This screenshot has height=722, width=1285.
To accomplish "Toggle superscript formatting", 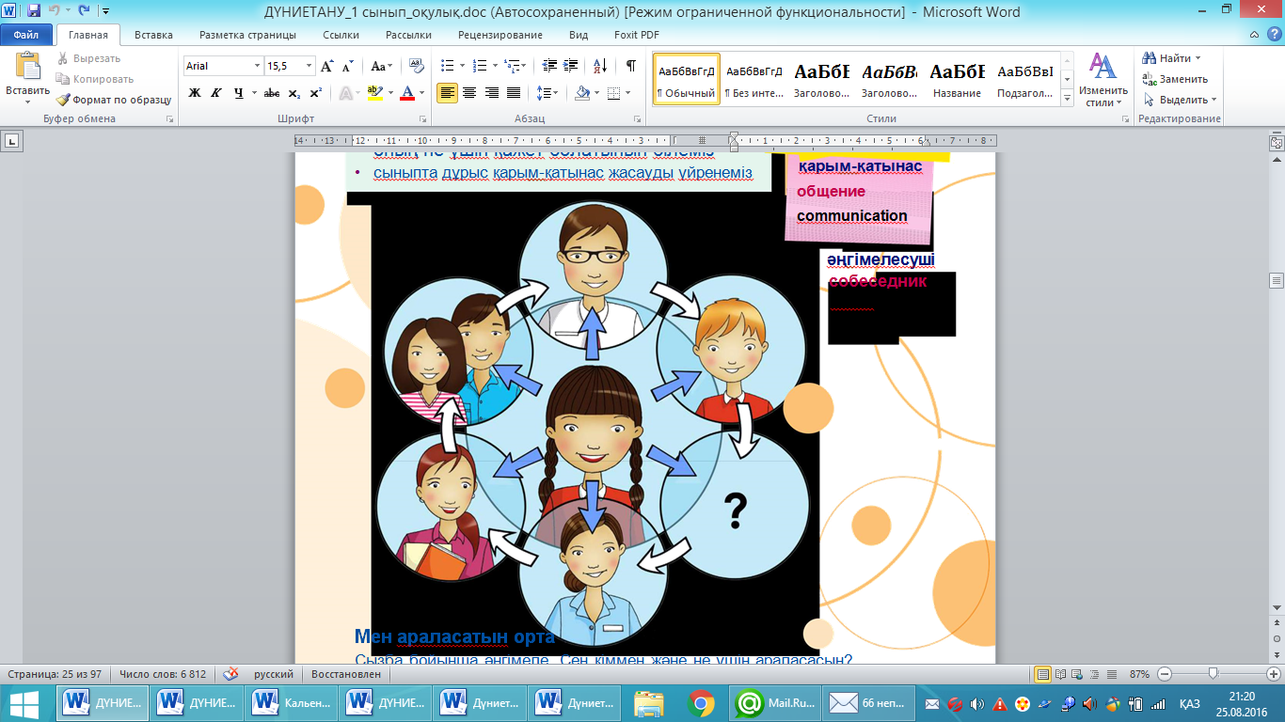I will (x=316, y=92).
